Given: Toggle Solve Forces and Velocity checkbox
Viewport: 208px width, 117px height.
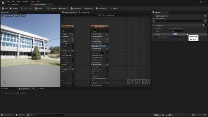Looking at the screenshot, I should 107,78.
